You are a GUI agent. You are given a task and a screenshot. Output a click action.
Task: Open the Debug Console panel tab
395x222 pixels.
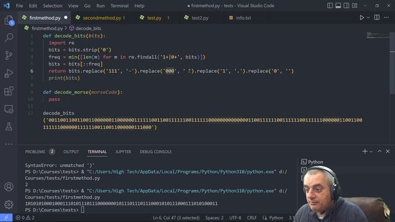[156, 152]
